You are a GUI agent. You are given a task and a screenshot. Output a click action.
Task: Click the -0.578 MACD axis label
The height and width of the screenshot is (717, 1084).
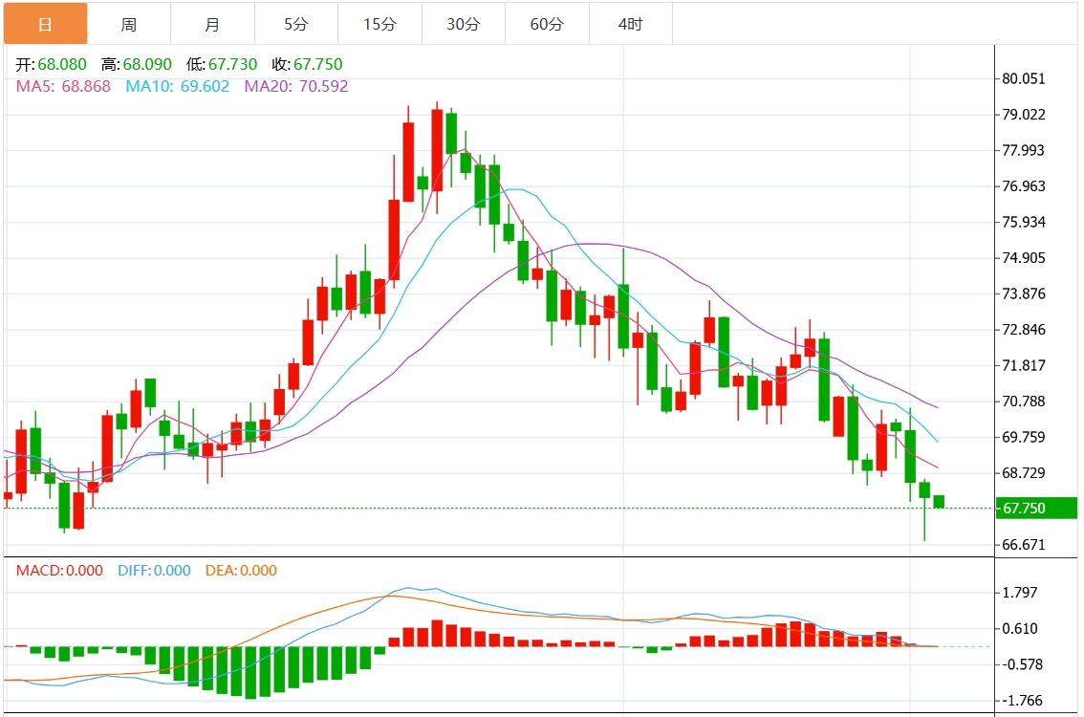pyautogui.click(x=1022, y=664)
